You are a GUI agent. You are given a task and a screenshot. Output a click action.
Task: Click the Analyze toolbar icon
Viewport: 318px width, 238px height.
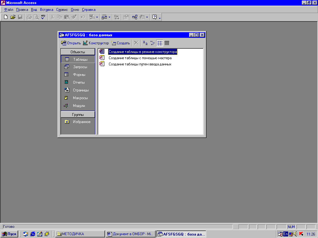coord(104,17)
